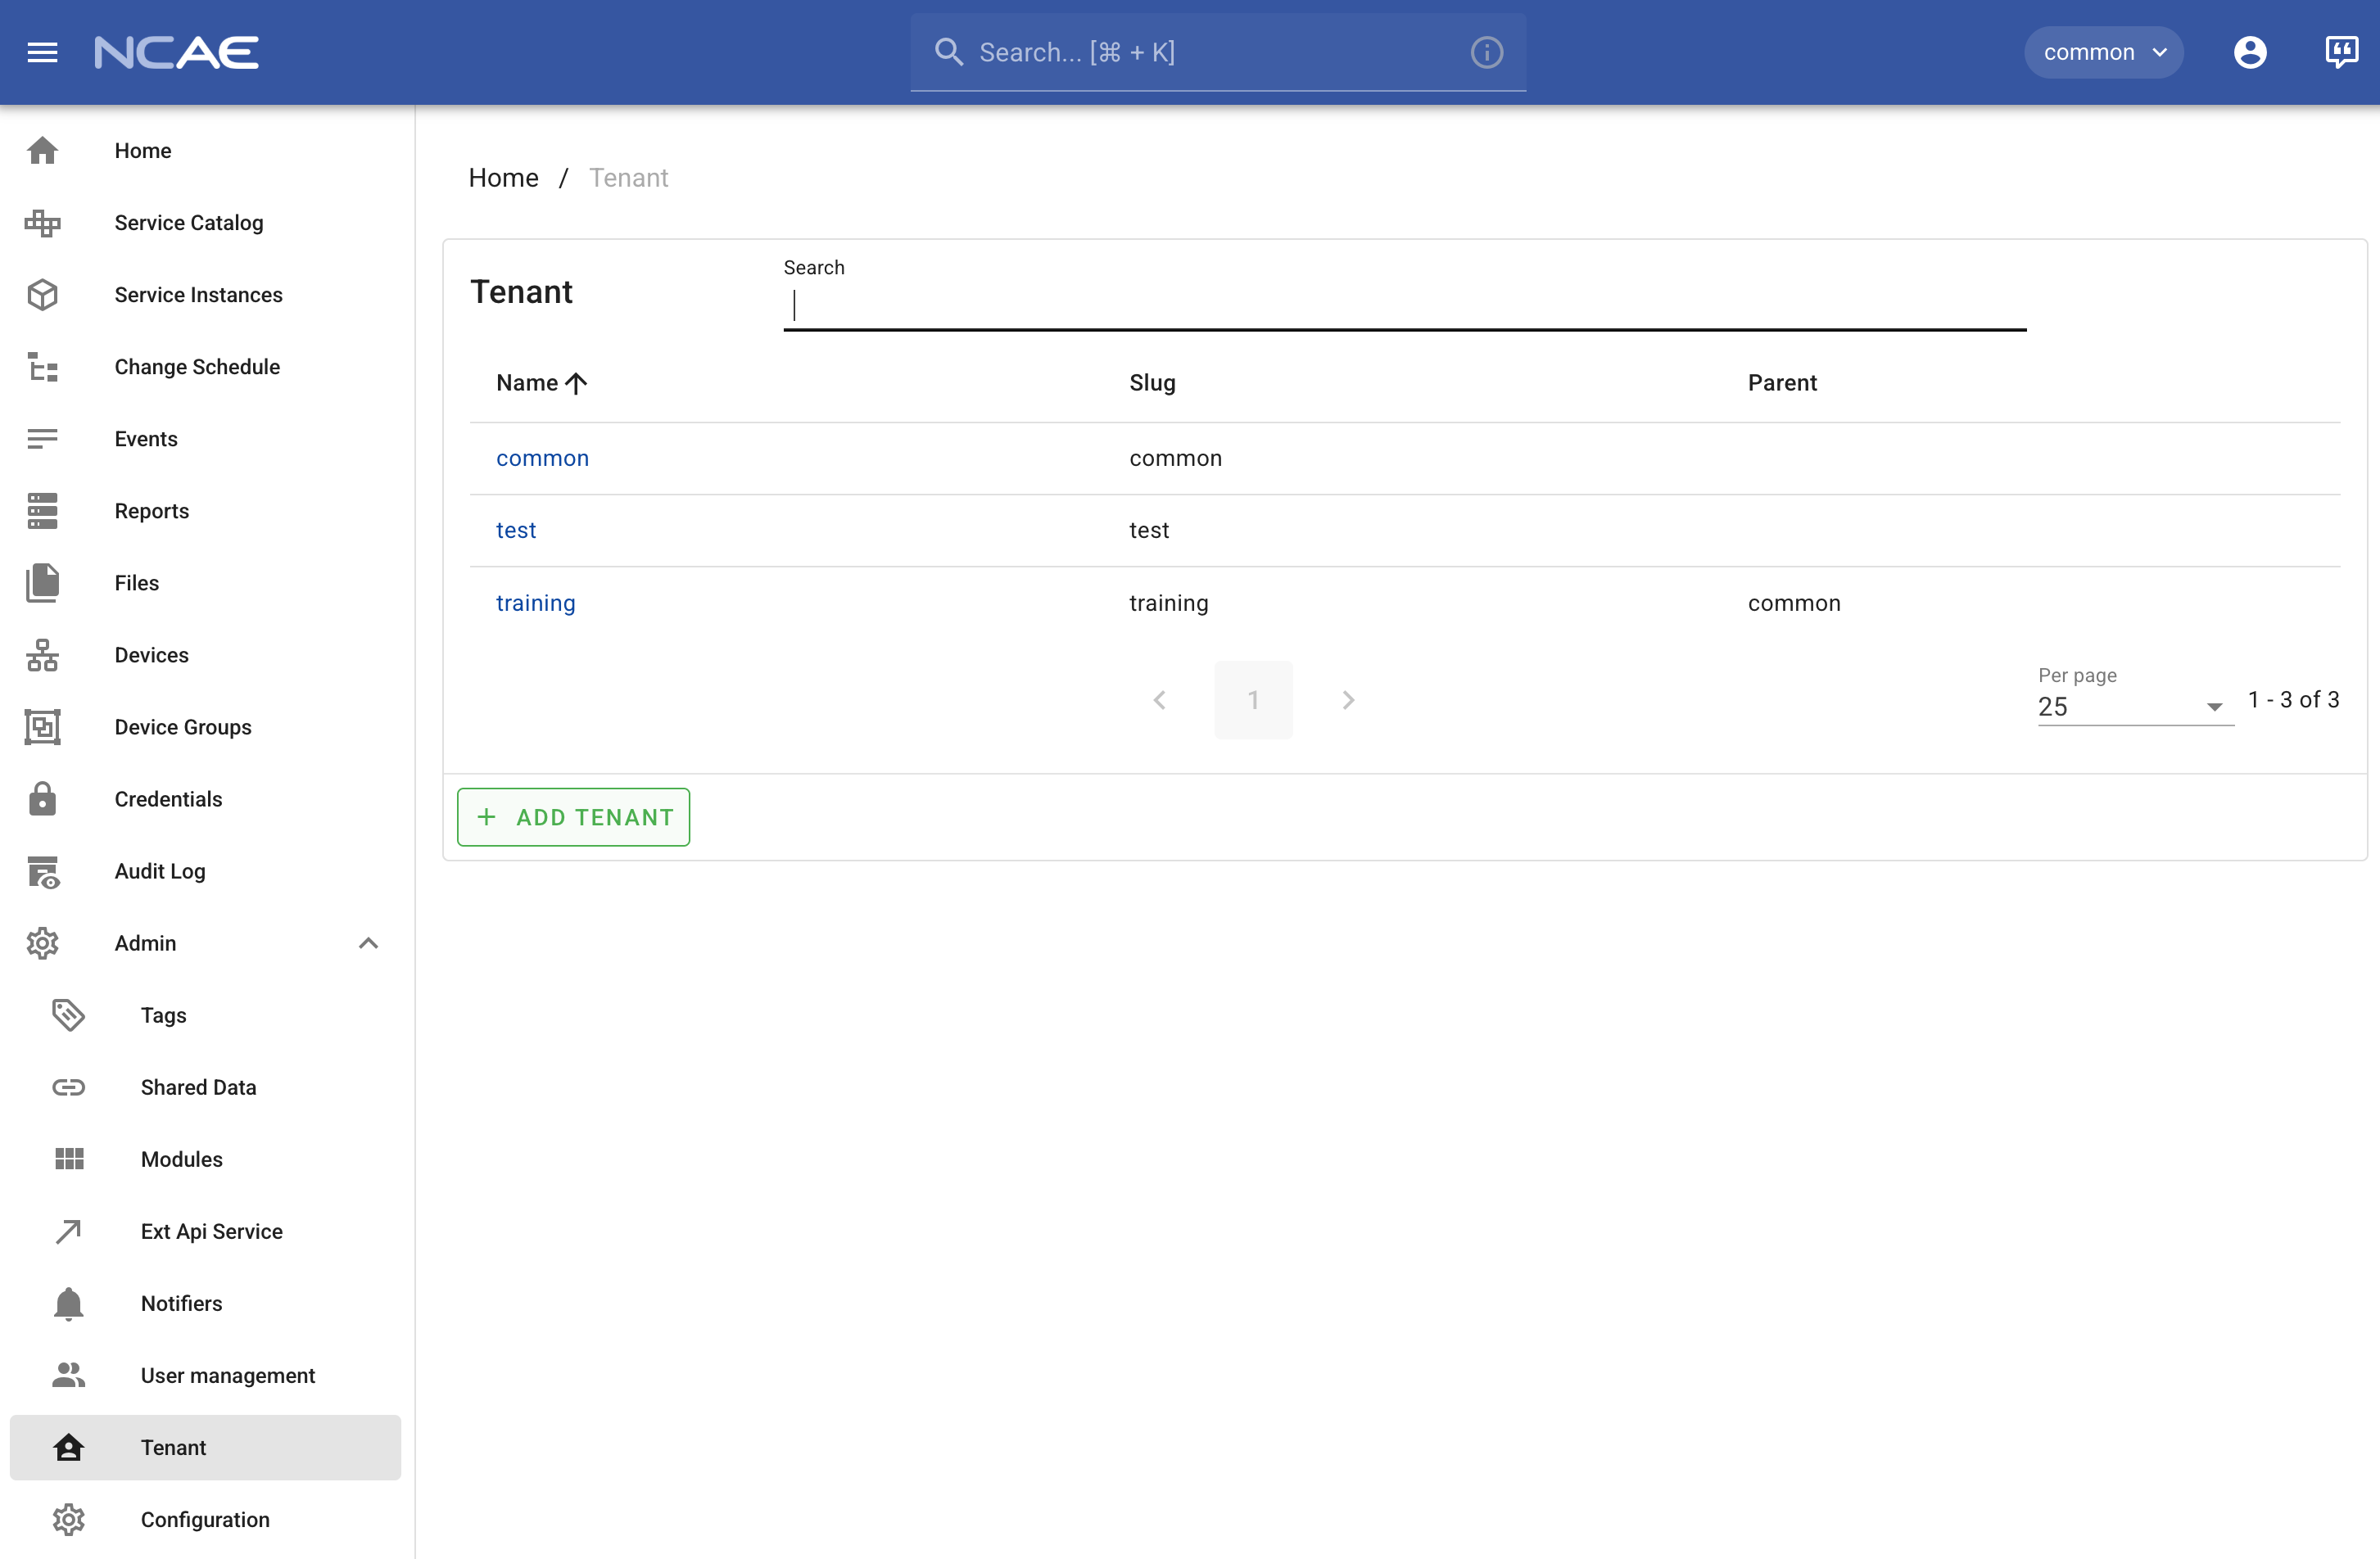Toggle Name column sort arrow
Viewport: 2380px width, 1559px height.
coord(576,383)
